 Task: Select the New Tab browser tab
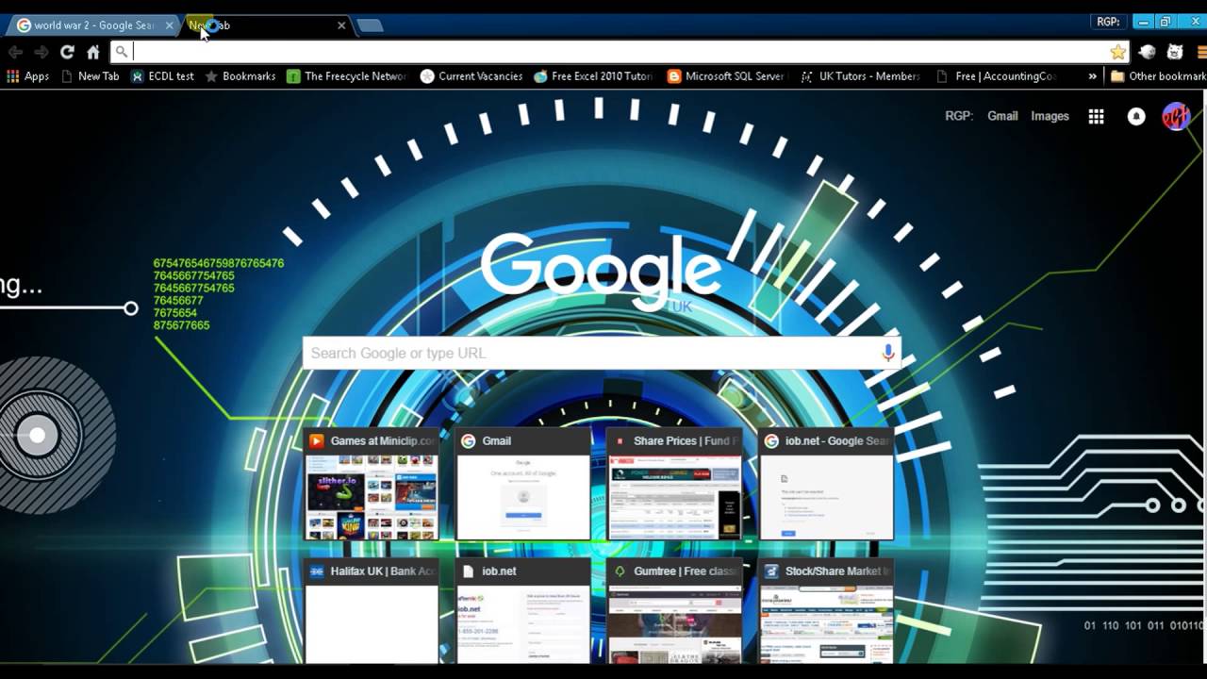(x=266, y=25)
